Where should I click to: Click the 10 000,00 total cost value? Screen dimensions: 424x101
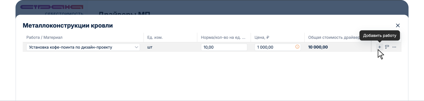318,47
